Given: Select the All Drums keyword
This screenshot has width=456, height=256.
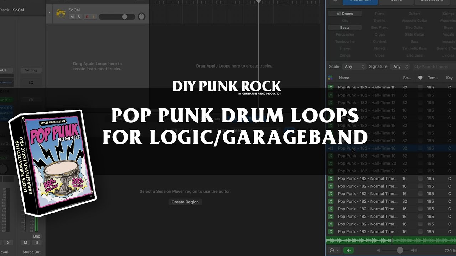Looking at the screenshot, I should pos(345,14).
